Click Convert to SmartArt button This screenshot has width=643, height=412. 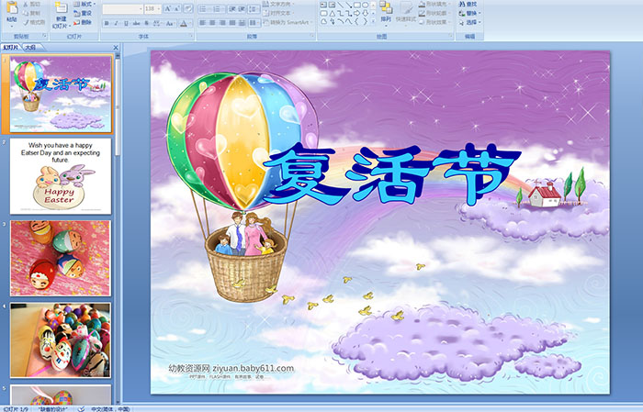click(x=288, y=22)
